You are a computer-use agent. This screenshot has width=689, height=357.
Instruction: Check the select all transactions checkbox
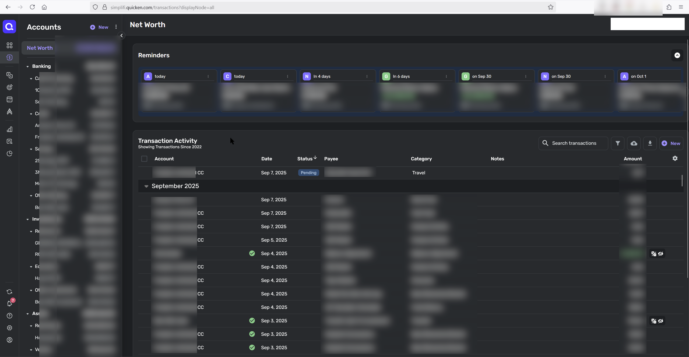click(144, 159)
